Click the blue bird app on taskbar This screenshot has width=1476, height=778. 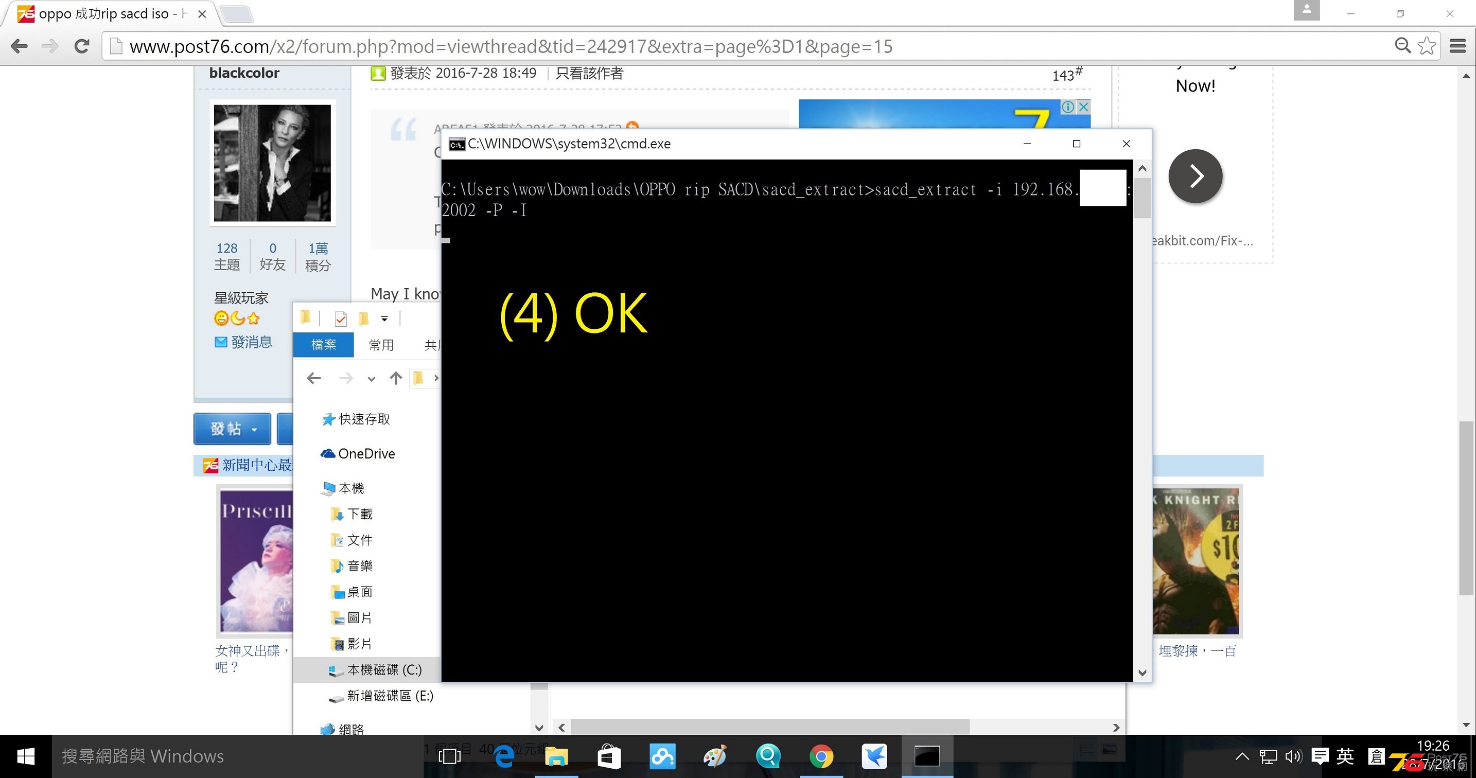pos(874,756)
